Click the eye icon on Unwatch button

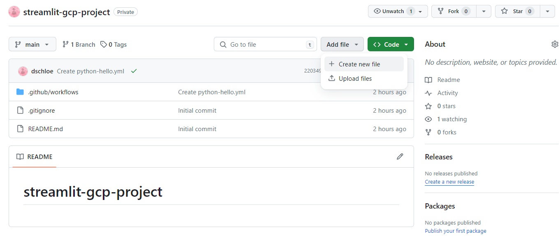pos(377,11)
